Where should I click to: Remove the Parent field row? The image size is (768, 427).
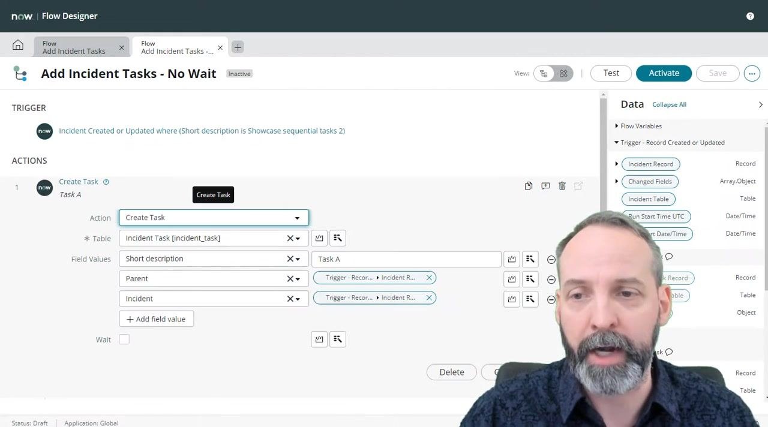(551, 279)
